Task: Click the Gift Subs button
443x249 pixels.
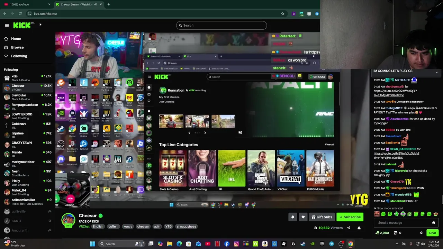Action: [x=322, y=217]
